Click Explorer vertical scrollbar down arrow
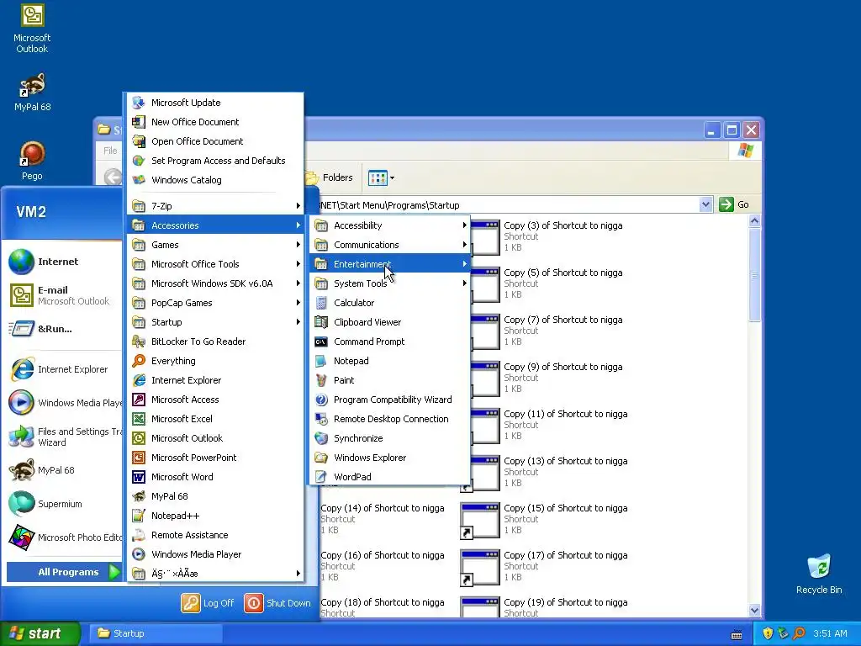 click(754, 610)
